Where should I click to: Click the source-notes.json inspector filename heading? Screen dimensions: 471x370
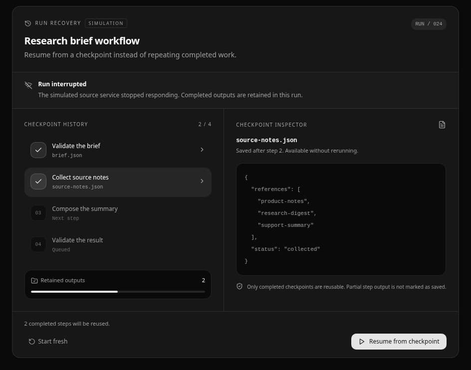click(266, 140)
